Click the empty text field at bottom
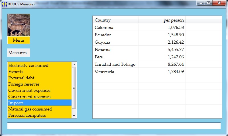This screenshot has height=136, width=228. point(114,126)
